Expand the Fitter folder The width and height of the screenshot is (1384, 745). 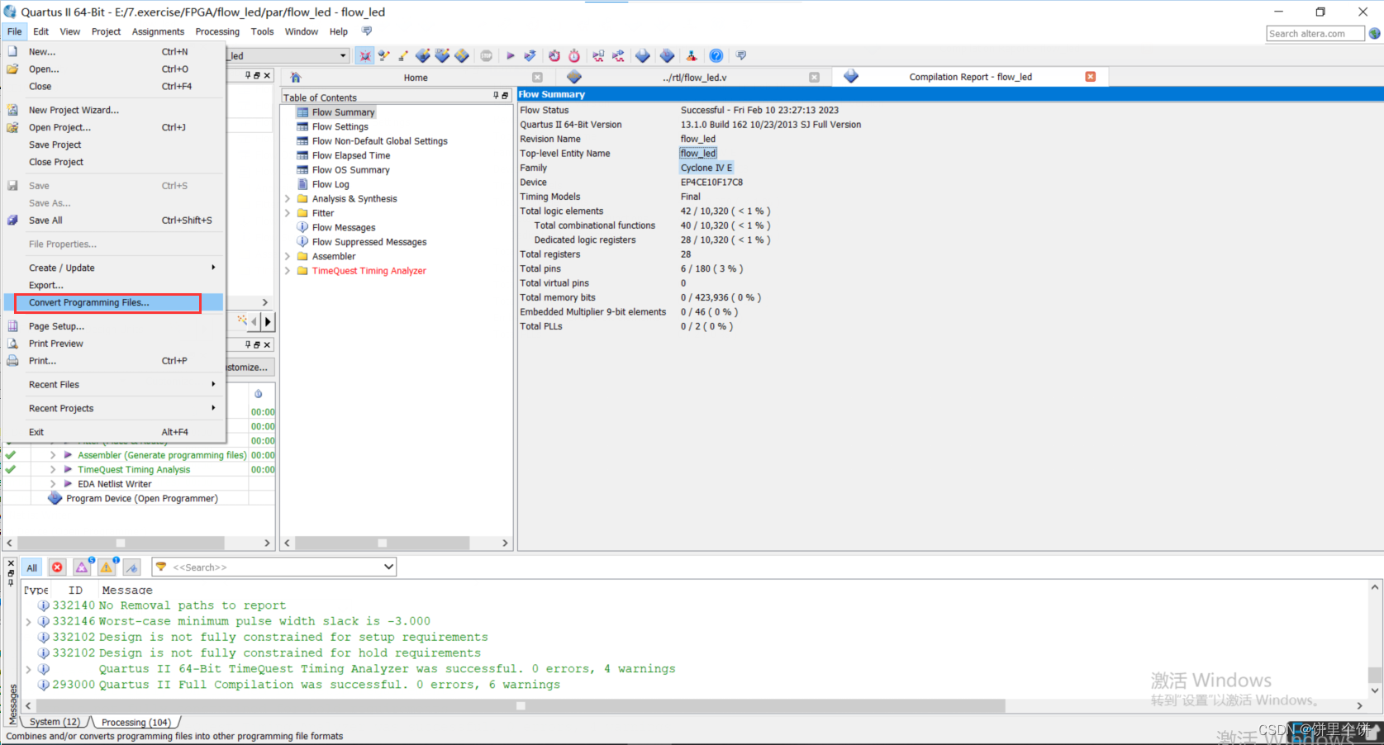(288, 213)
